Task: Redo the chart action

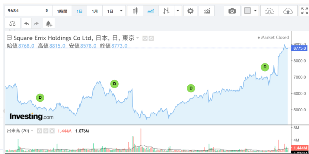Action: (36, 23)
